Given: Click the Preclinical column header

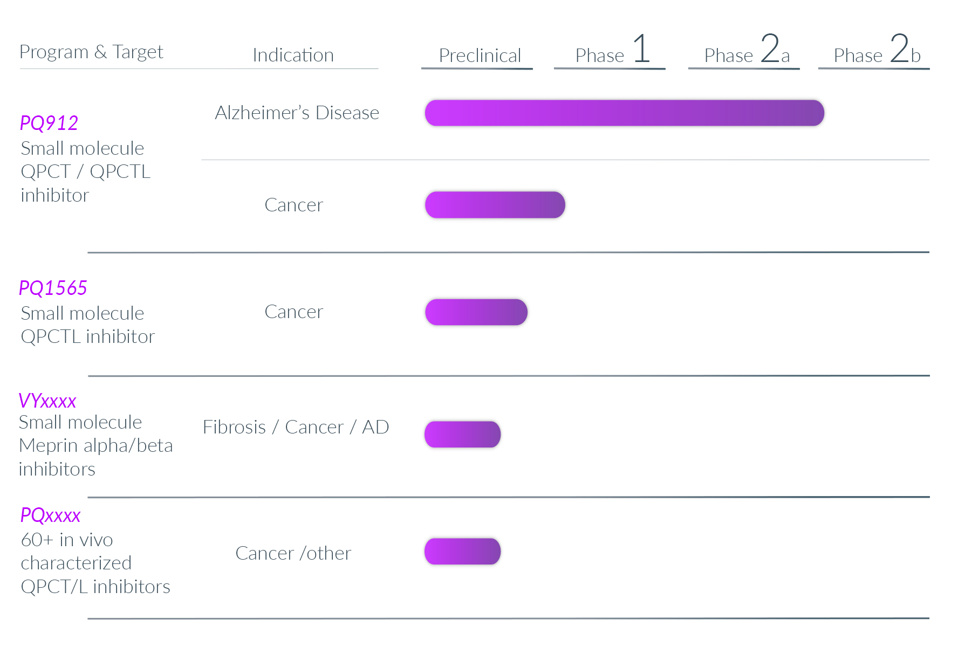Looking at the screenshot, I should tap(480, 56).
